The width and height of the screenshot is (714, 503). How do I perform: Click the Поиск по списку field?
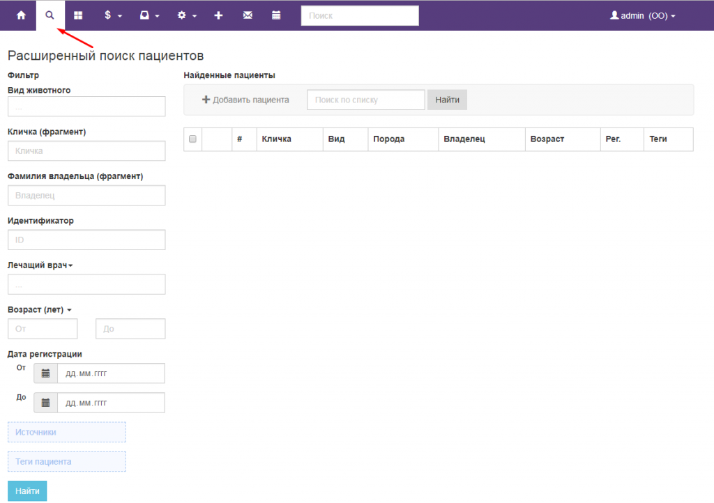point(366,100)
